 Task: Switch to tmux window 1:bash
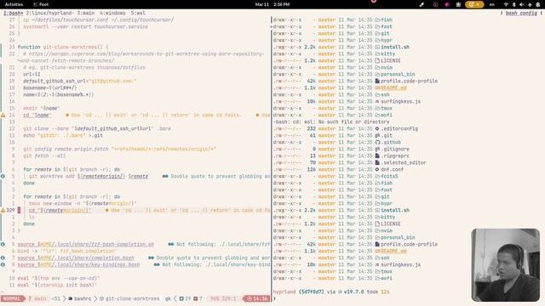point(14,13)
